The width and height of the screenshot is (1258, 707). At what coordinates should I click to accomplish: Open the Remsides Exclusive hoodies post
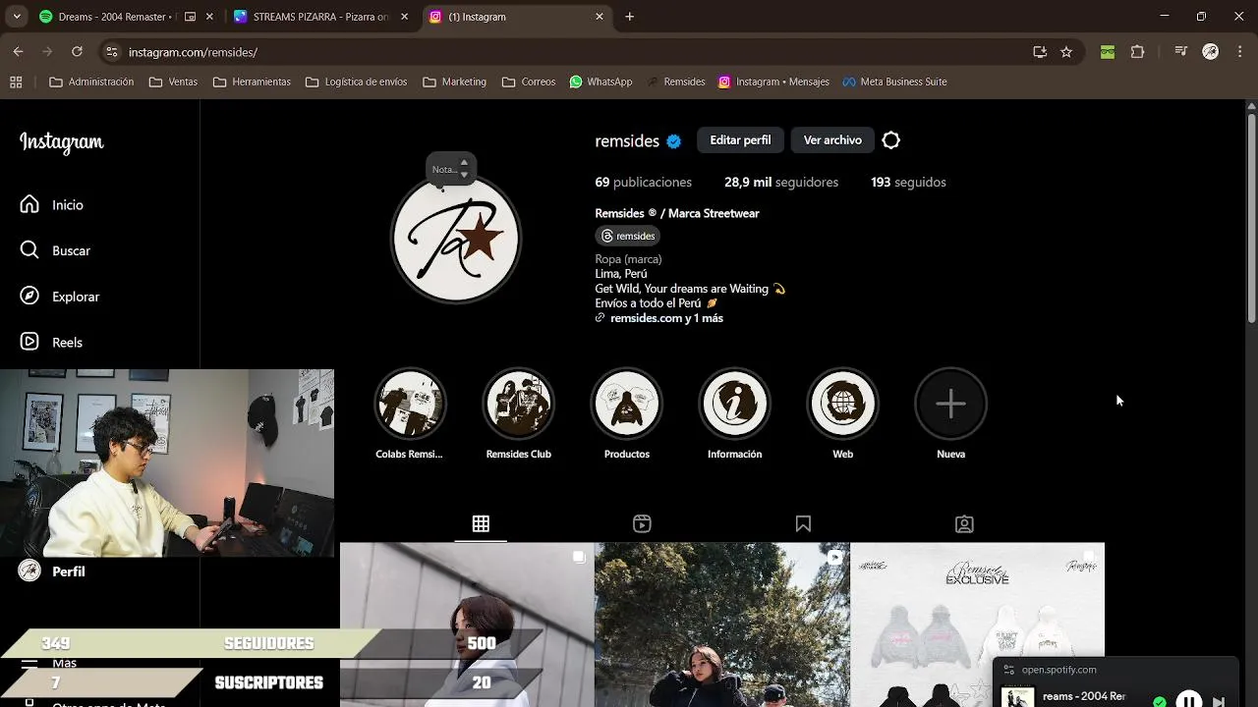pyautogui.click(x=977, y=625)
